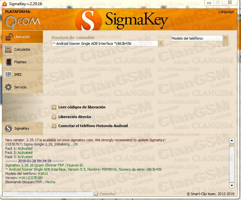Open the IMEI tab
The width and height of the screenshot is (241, 200).
pyautogui.click(x=23, y=75)
